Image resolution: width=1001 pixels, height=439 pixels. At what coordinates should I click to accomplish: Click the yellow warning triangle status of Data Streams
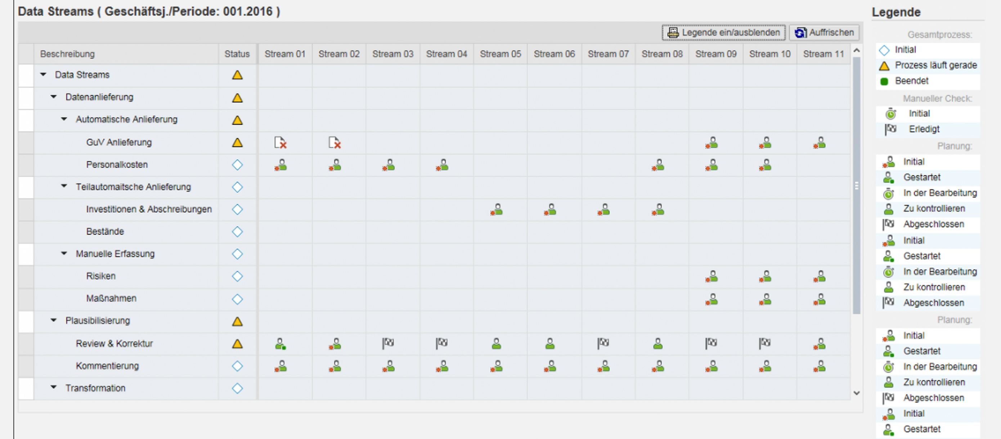pos(237,75)
